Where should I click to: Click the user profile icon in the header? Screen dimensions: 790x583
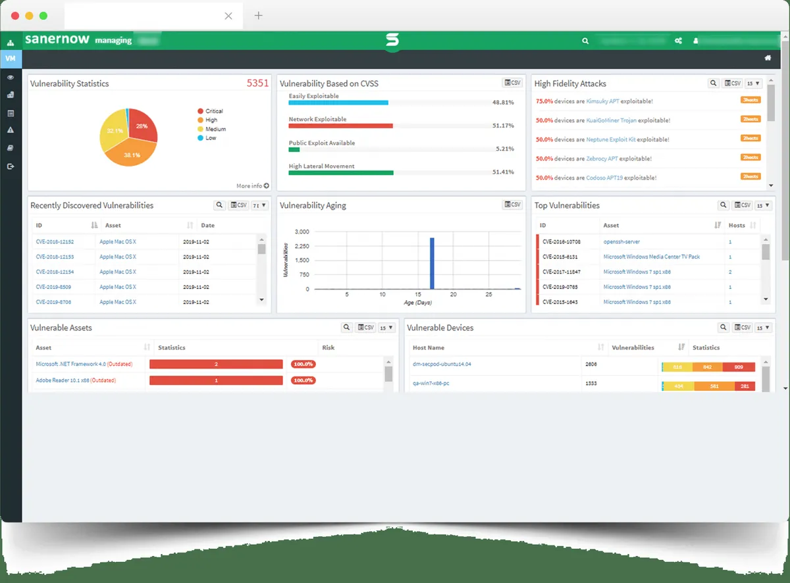point(696,41)
